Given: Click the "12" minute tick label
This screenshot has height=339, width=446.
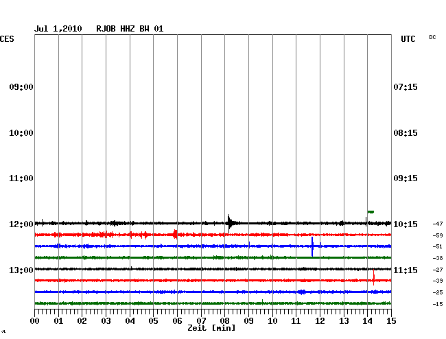Looking at the screenshot, I should point(320,321).
